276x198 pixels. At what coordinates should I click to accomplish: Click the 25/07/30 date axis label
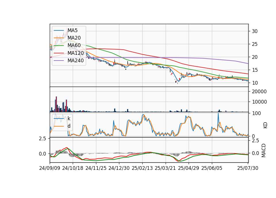pyautogui.click(x=248, y=168)
